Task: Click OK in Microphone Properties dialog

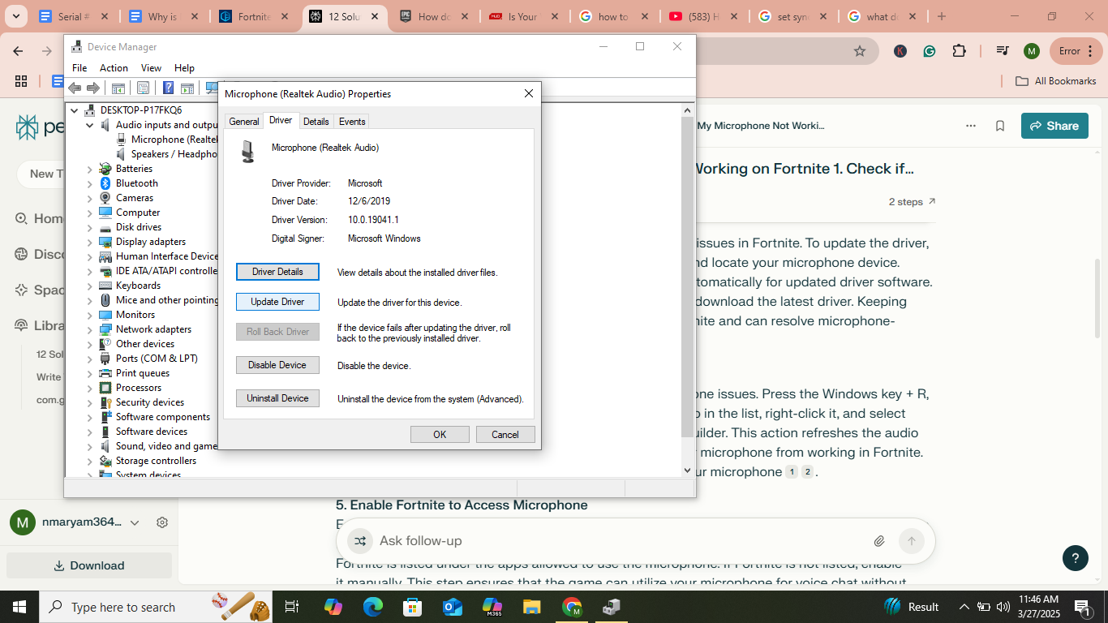Action: coord(440,434)
